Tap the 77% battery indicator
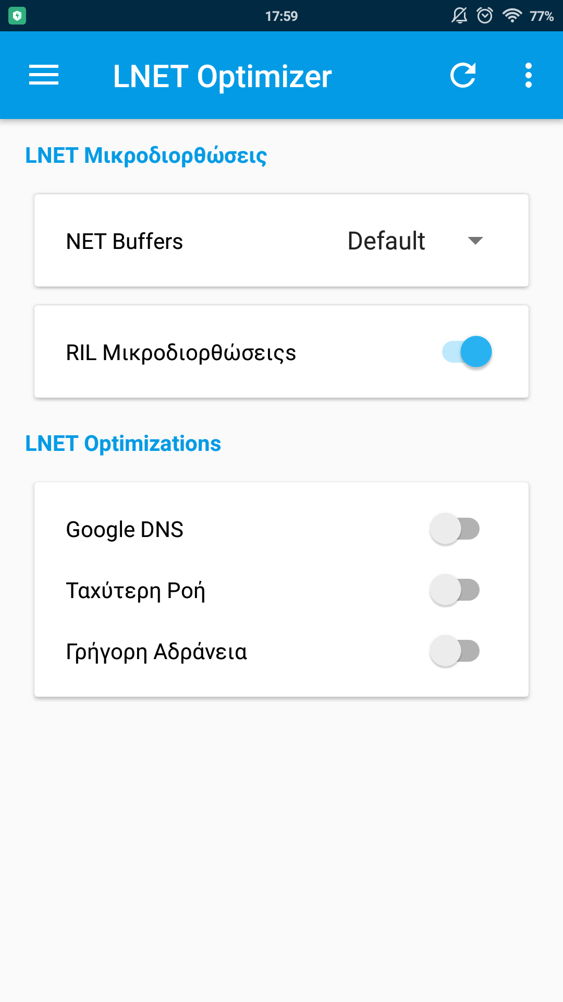The image size is (563, 1002). [542, 16]
